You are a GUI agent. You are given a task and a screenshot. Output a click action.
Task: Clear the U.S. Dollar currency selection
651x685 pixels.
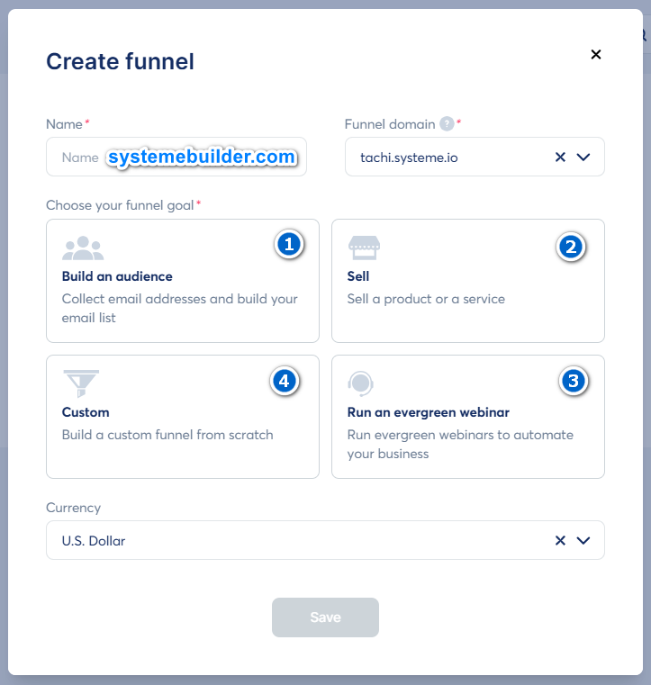(560, 540)
